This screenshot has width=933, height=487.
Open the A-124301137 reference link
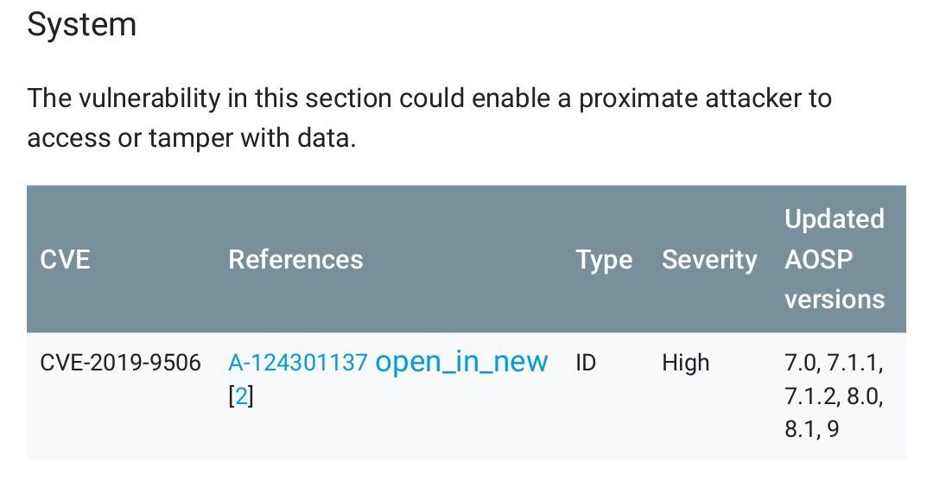point(298,363)
